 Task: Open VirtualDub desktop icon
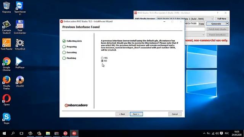[x=20, y=44]
